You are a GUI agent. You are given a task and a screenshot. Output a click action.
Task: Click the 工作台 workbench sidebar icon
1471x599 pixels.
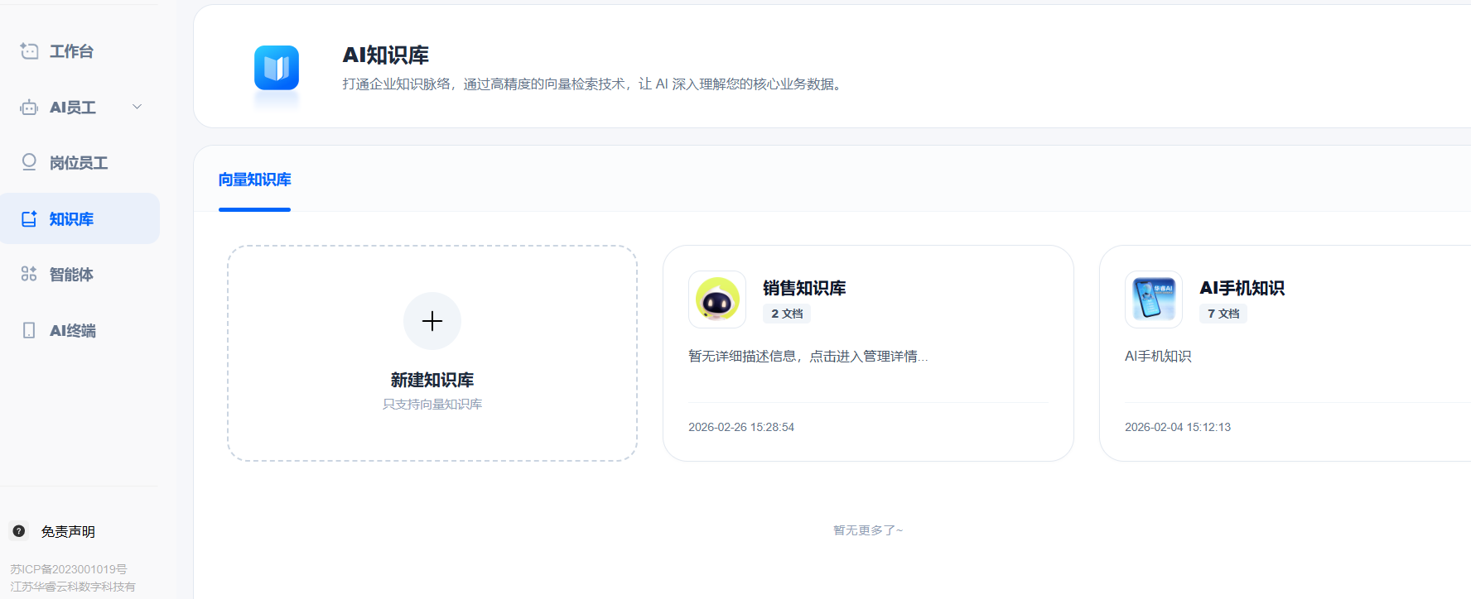(x=29, y=51)
